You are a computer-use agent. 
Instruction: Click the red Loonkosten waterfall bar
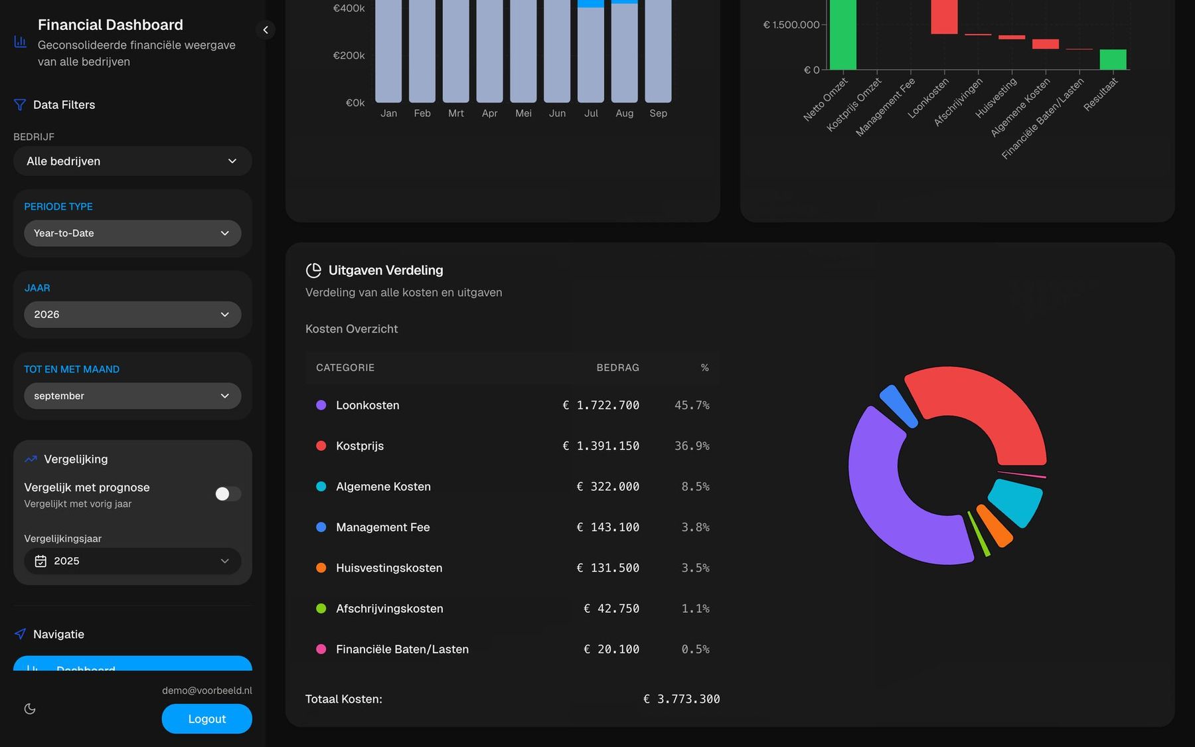(944, 17)
